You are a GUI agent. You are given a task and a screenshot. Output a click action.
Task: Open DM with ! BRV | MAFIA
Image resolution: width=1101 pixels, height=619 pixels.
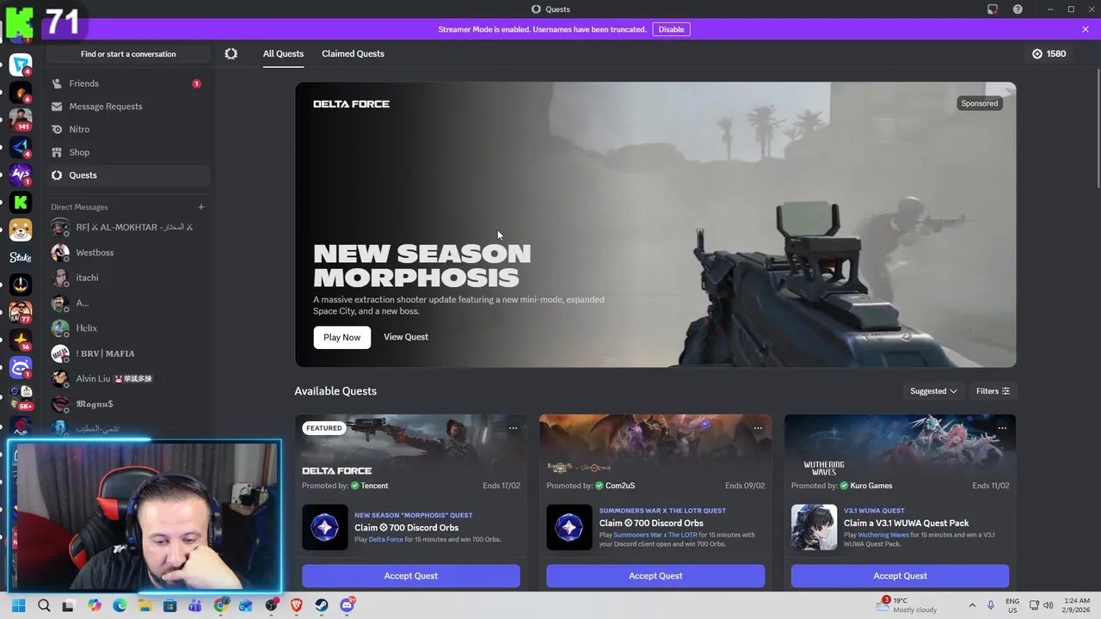point(127,353)
